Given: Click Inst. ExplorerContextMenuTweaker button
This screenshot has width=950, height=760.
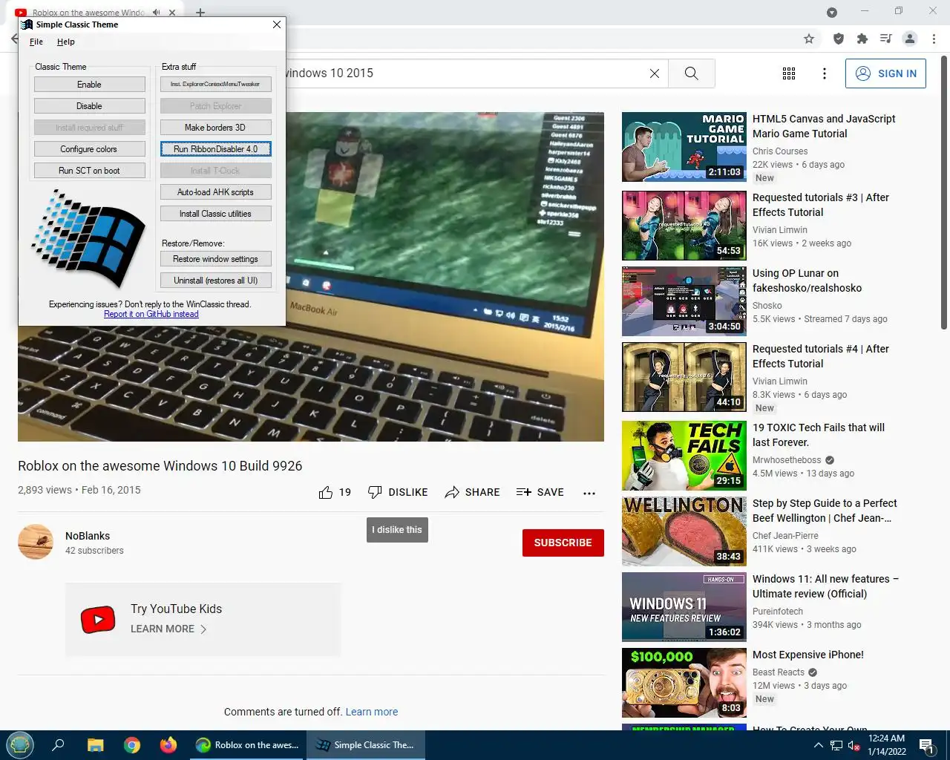Looking at the screenshot, I should point(215,85).
